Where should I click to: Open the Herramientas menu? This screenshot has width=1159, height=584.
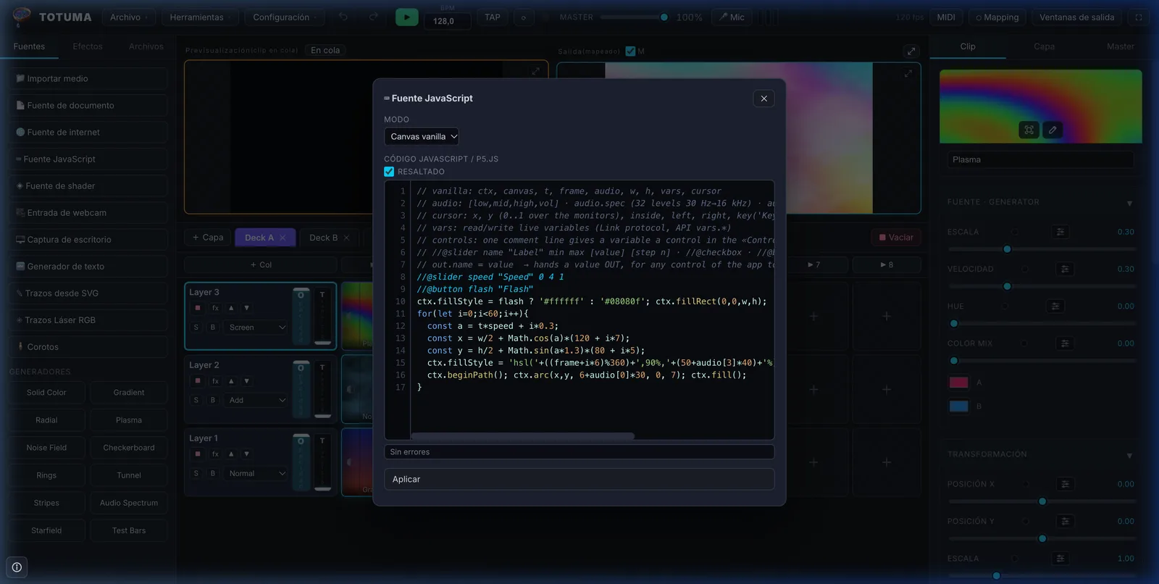click(201, 17)
